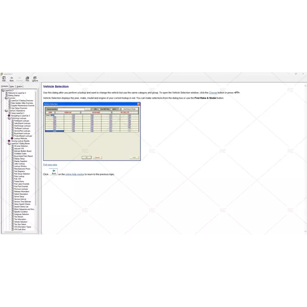Screen dimensions: 307x307
Task: Click the Print toolbar icon
Action: point(28,79)
